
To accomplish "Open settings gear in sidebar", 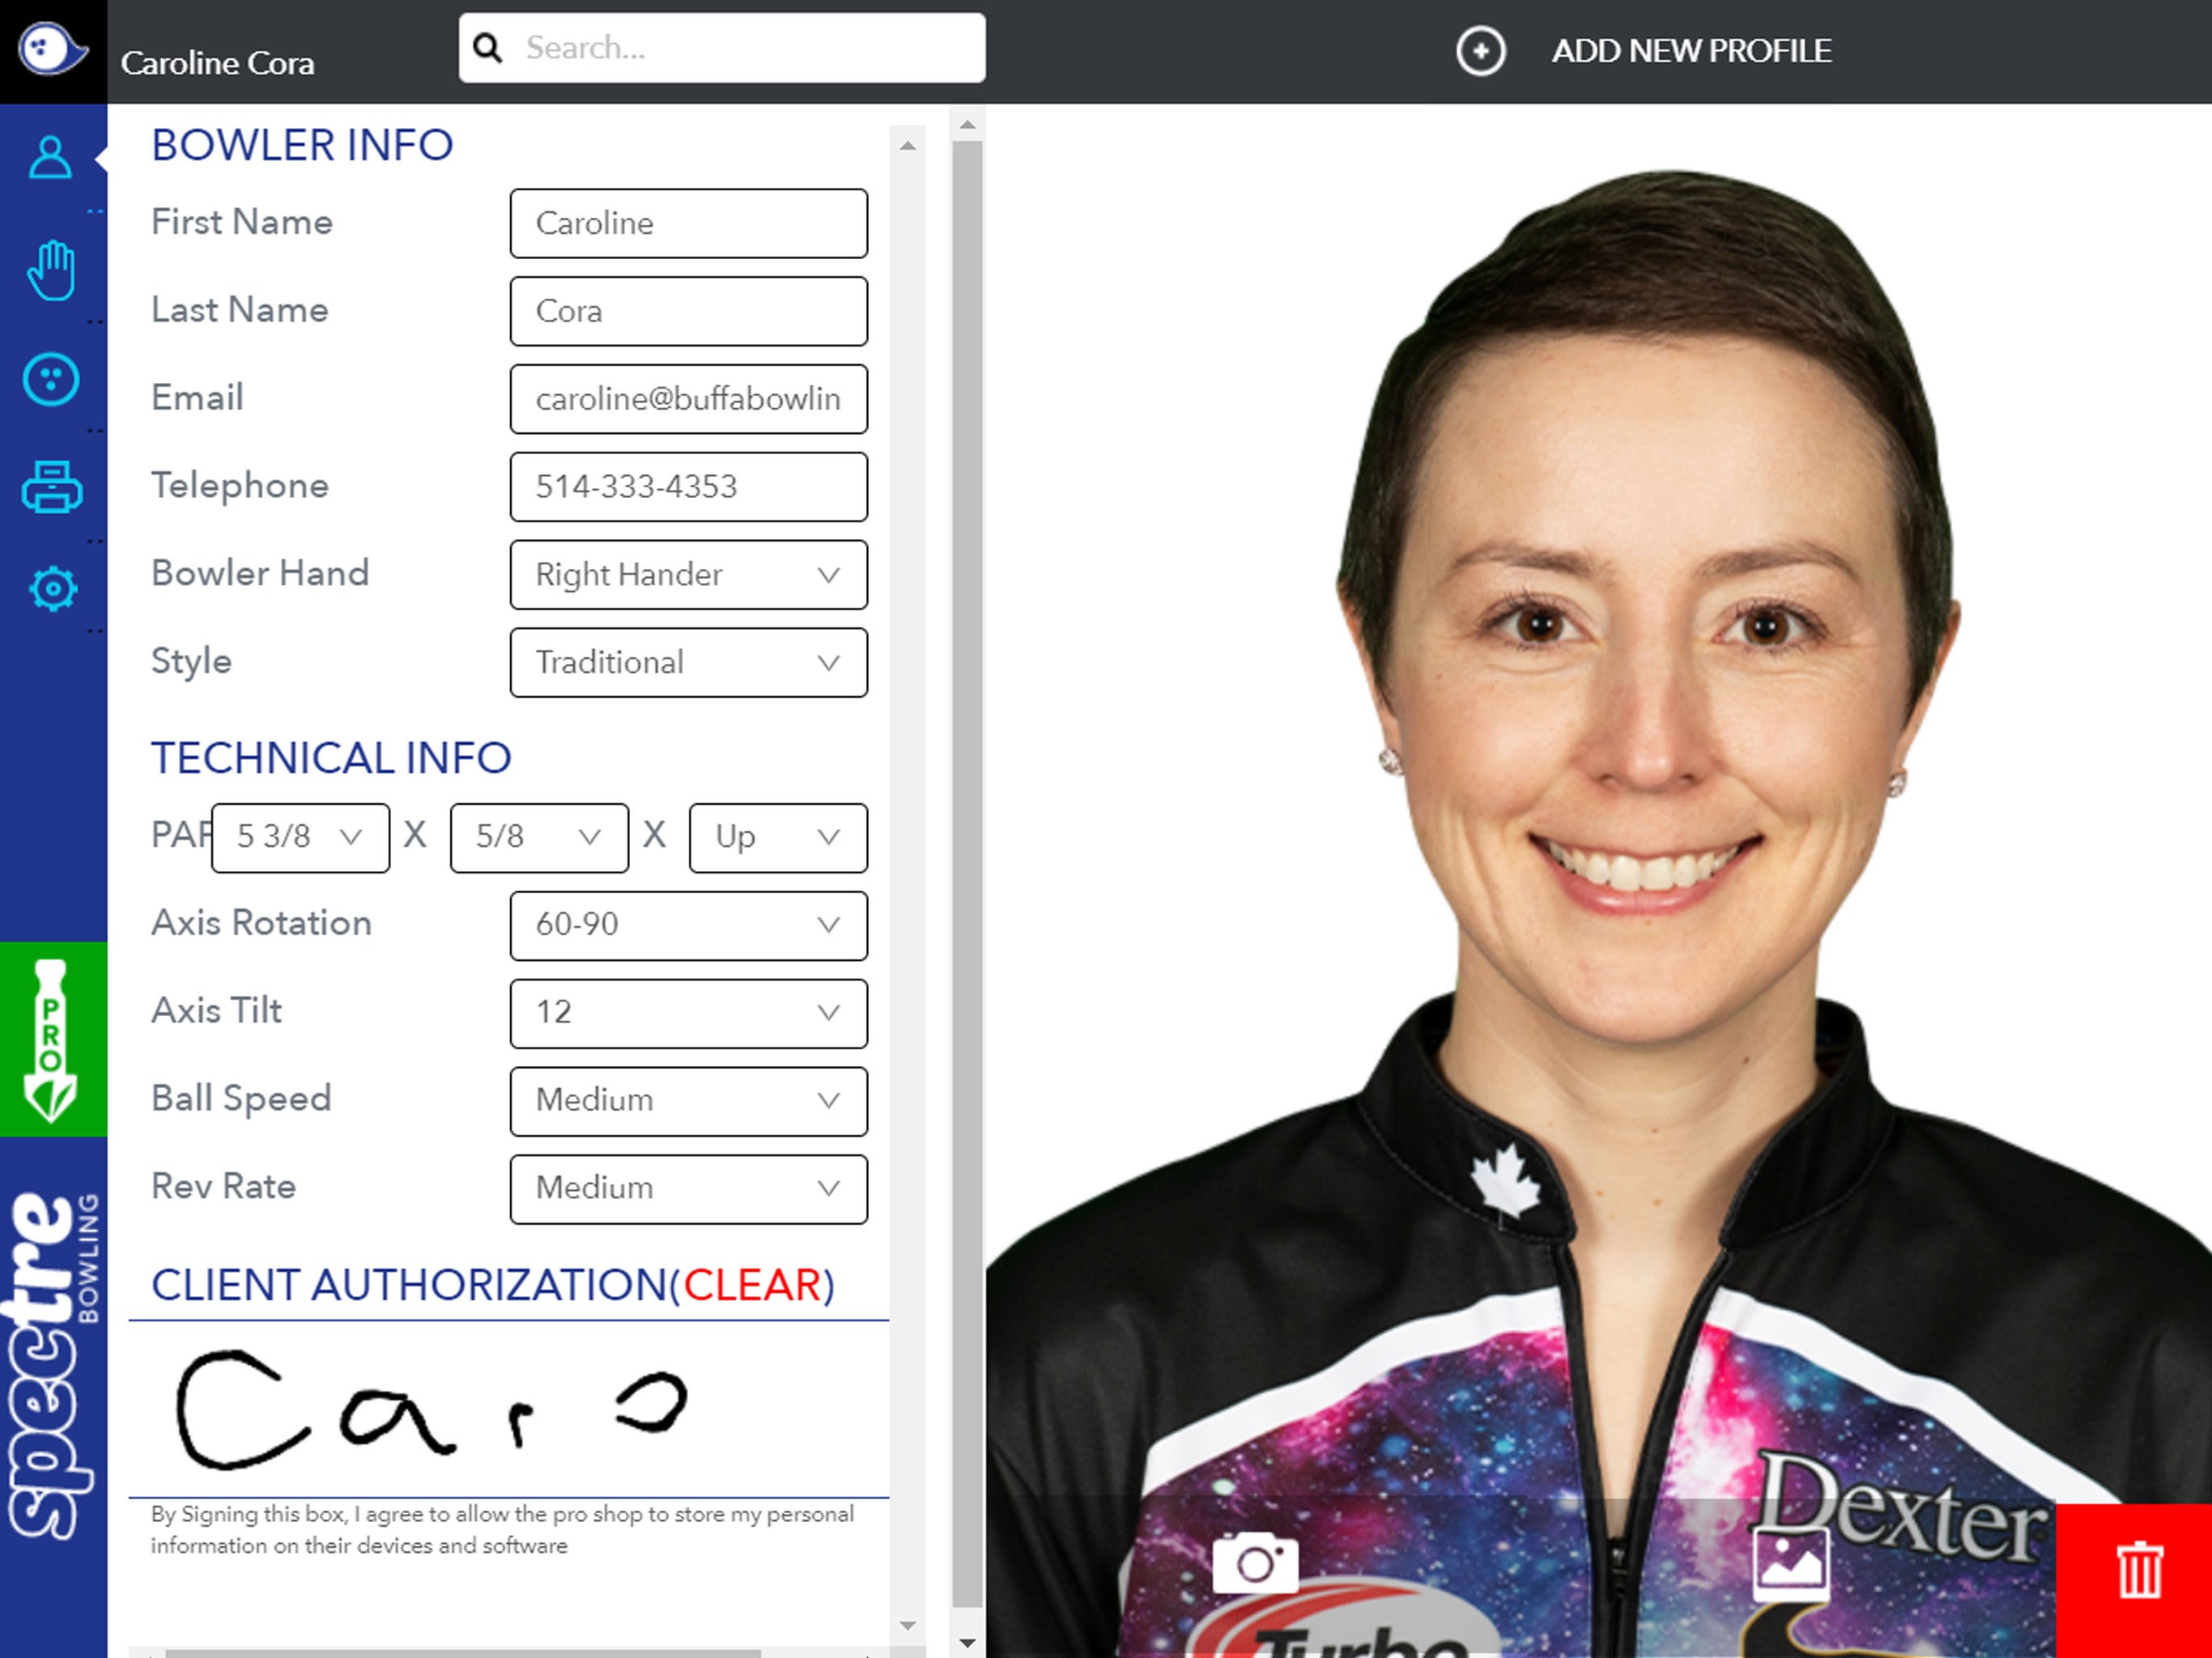I will coord(53,589).
